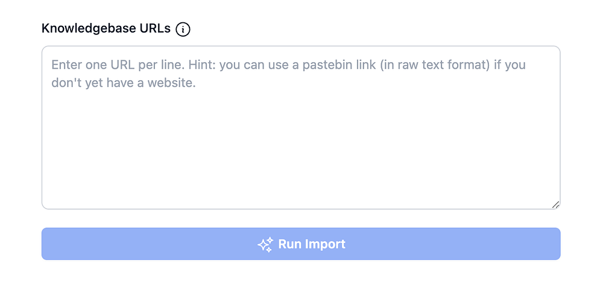
Task: Click the textarea resize handle
Action: click(x=555, y=204)
